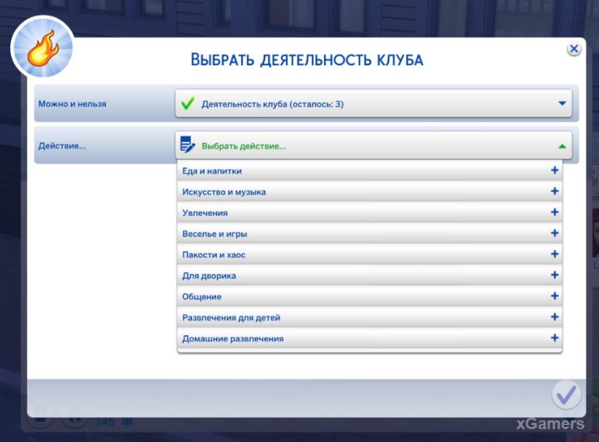This screenshot has width=599, height=442.
Task: Expand the Увлечения category plus
Action: tap(555, 213)
